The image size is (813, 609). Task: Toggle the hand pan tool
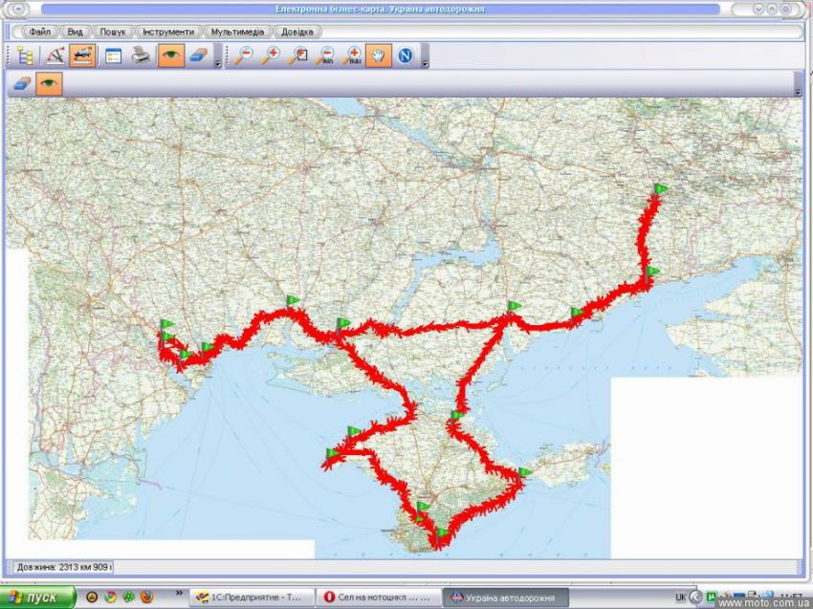tap(379, 55)
